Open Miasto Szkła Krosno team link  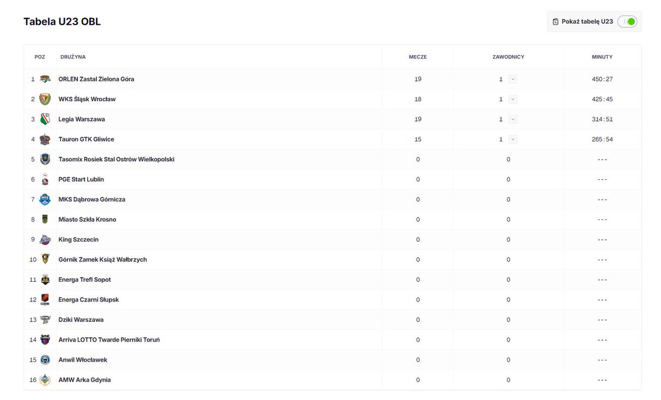click(87, 220)
